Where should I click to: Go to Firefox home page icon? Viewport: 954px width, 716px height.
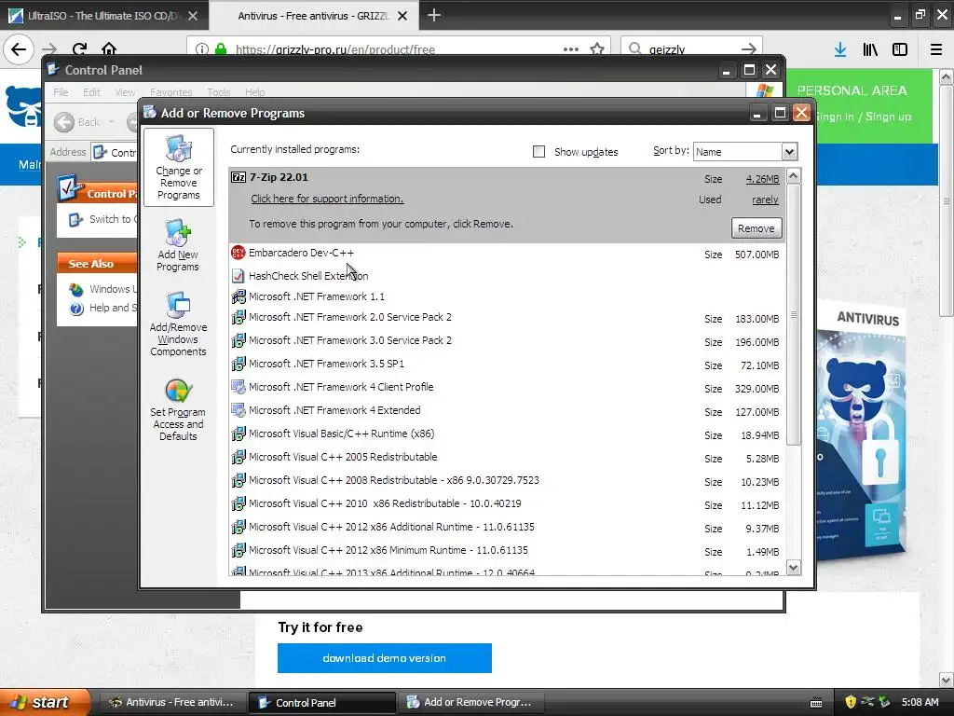pyautogui.click(x=109, y=49)
